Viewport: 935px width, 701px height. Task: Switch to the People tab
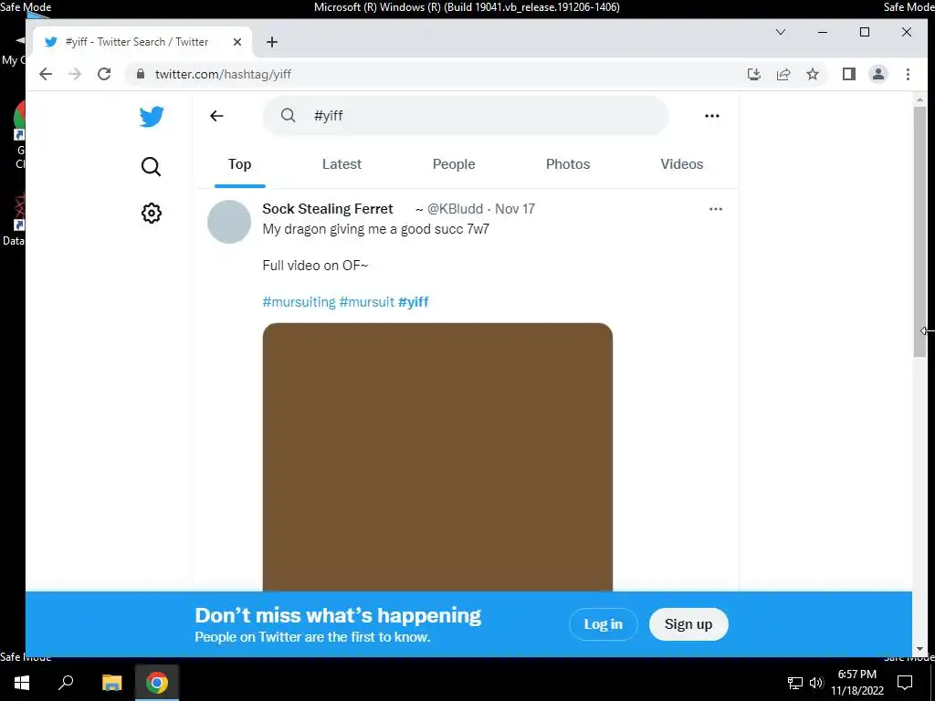(454, 164)
